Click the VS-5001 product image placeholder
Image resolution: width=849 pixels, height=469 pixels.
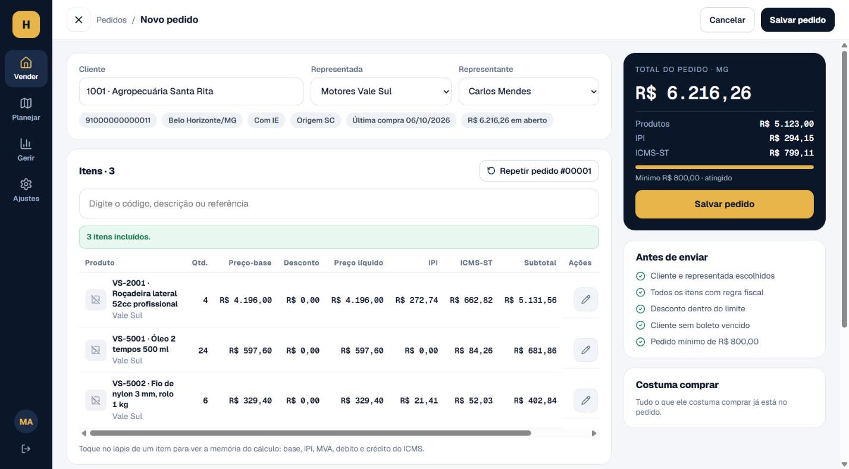[x=95, y=350]
